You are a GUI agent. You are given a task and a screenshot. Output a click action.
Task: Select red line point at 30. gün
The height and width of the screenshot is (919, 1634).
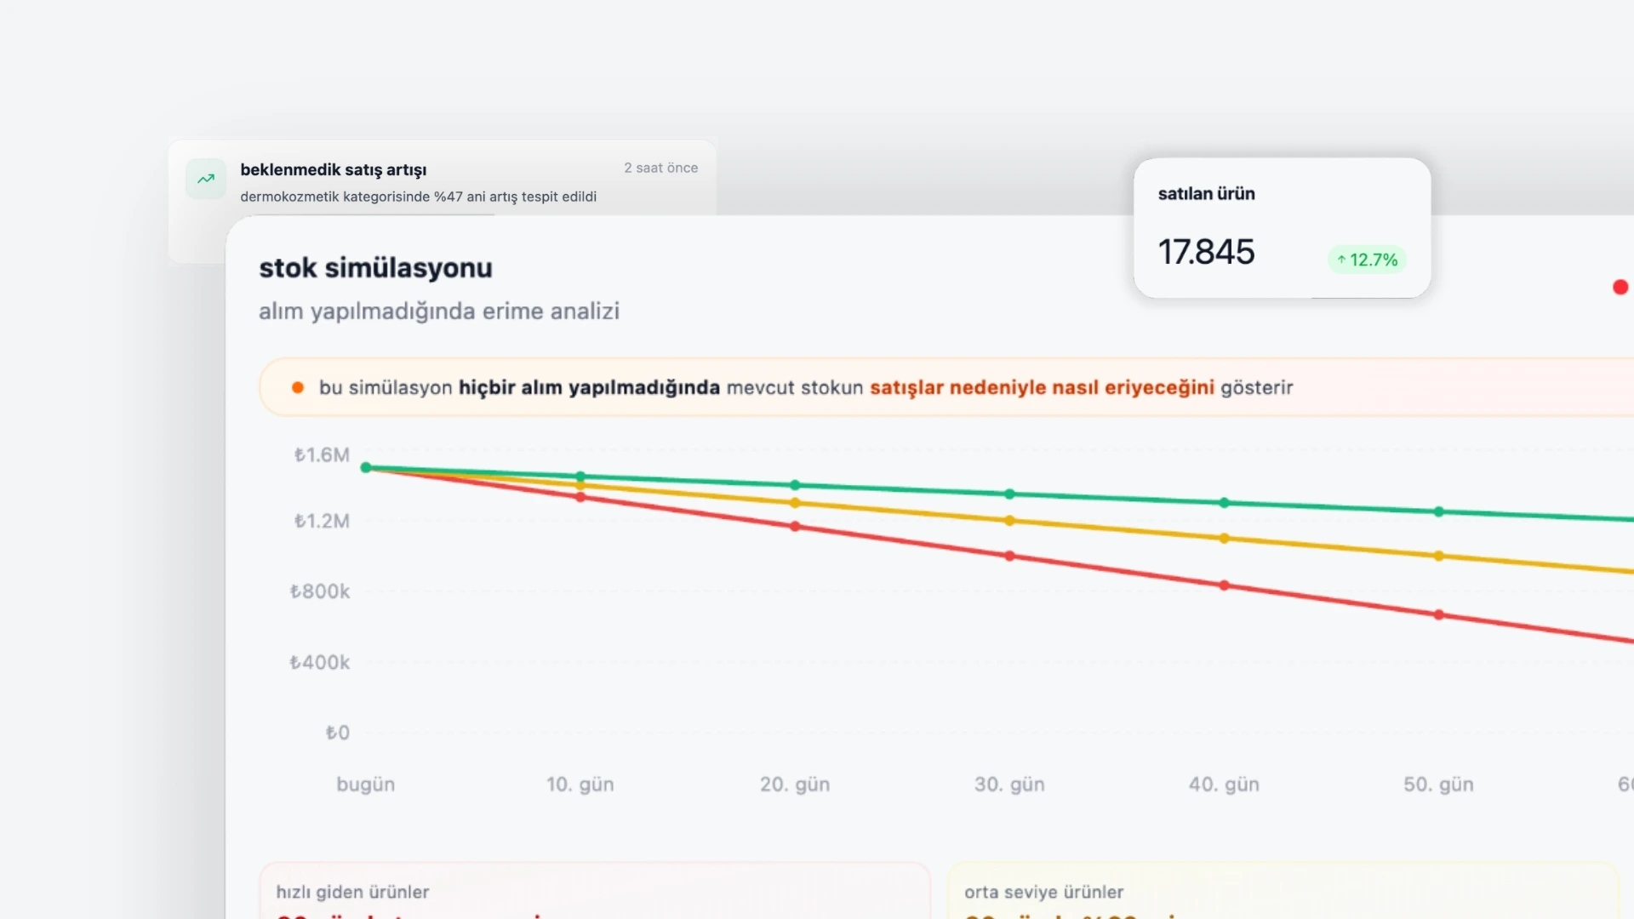[x=1009, y=557]
